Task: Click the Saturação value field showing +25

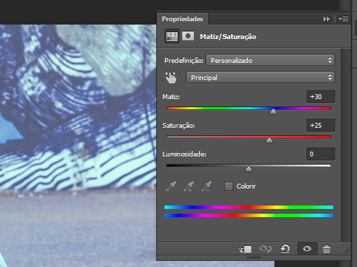Action: [321, 126]
